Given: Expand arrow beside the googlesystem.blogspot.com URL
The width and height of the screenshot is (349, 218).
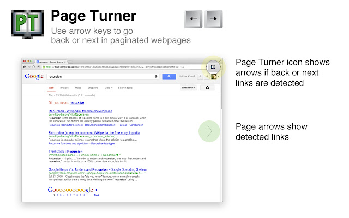Looking at the screenshot, I should (145, 173).
